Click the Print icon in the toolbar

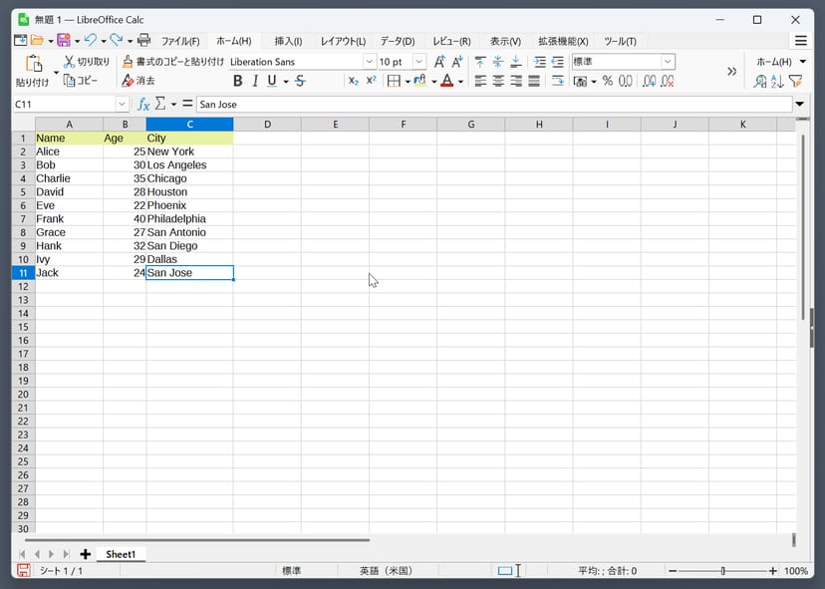pos(143,41)
